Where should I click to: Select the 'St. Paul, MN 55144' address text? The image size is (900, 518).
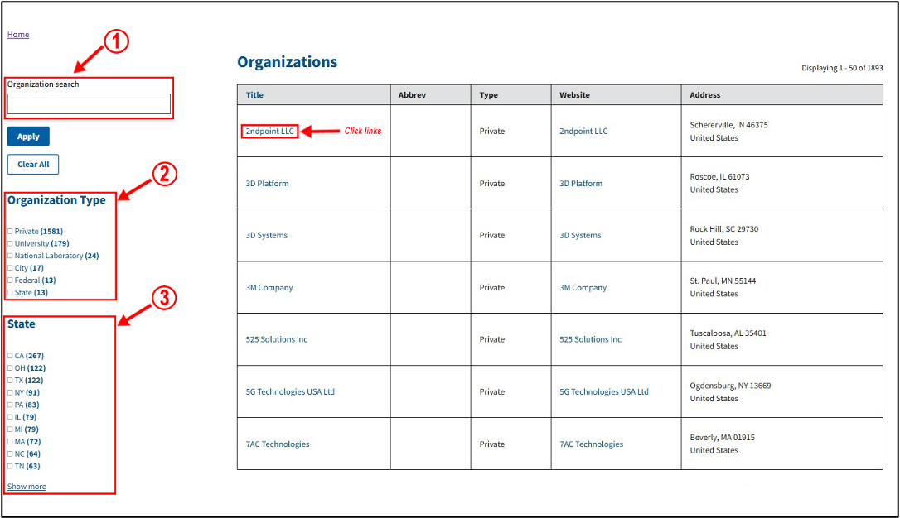pyautogui.click(x=723, y=281)
